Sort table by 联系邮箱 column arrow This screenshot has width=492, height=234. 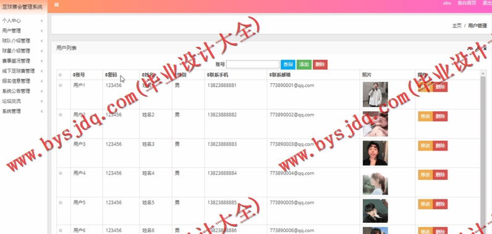(x=271, y=75)
